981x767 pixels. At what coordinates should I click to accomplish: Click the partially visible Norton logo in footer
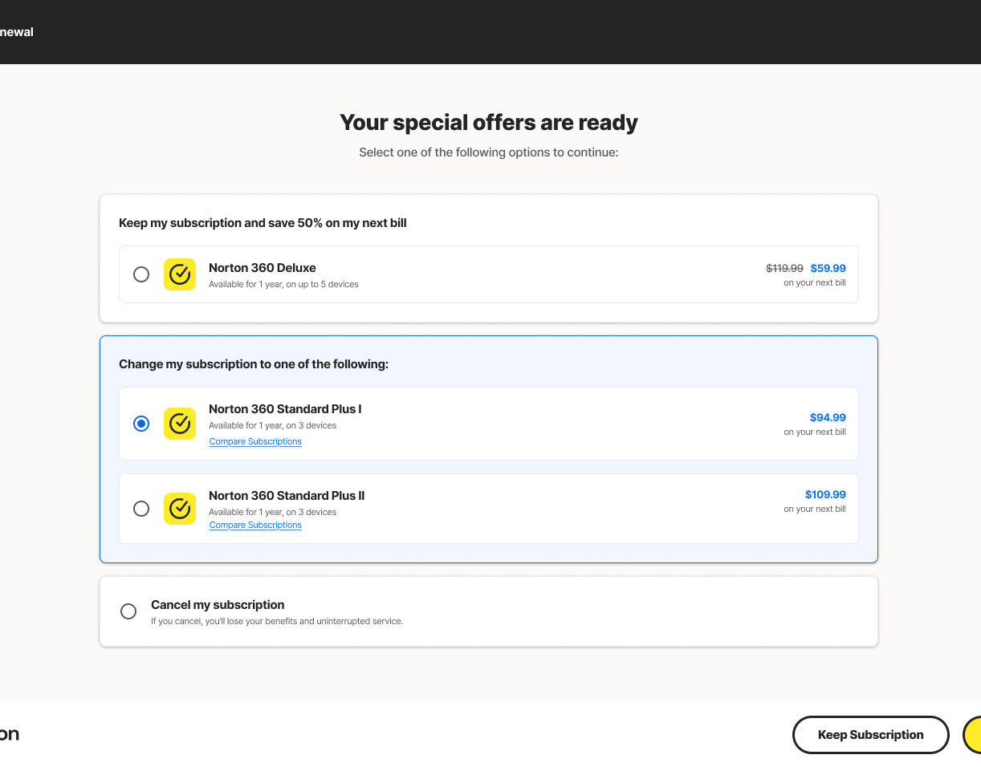pyautogui.click(x=10, y=734)
